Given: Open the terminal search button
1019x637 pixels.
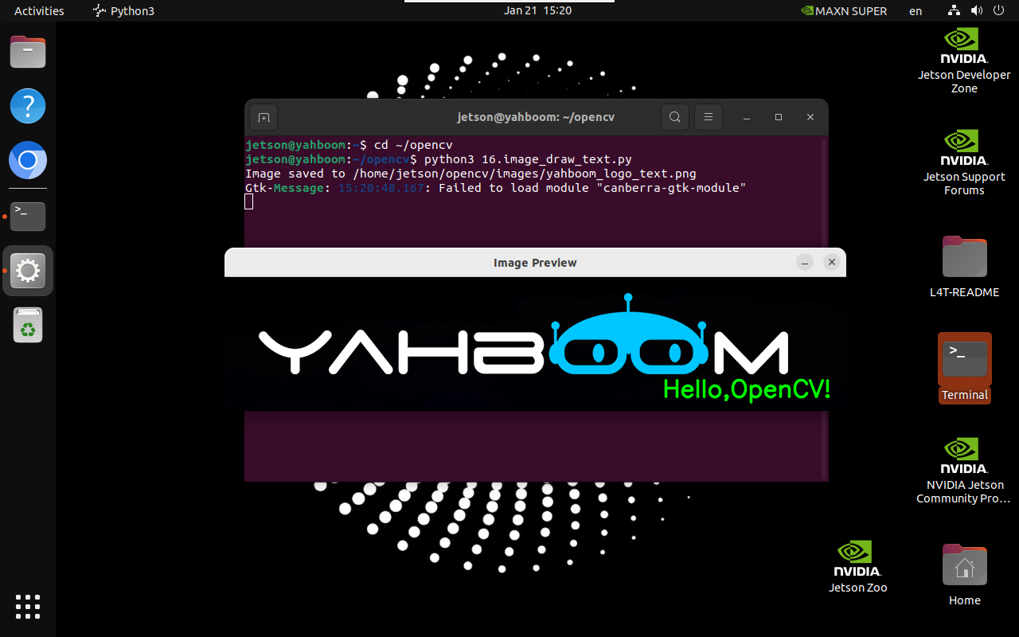Looking at the screenshot, I should (674, 117).
